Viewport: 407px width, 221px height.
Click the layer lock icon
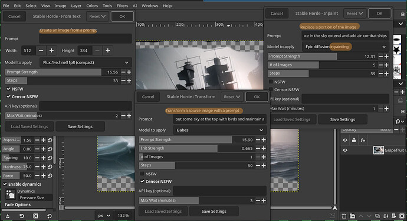click(x=354, y=140)
